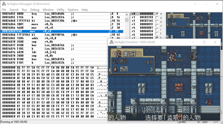
Task: Select disassembly line 0802605E b Lxx_80263EEh
Action: 62,17
